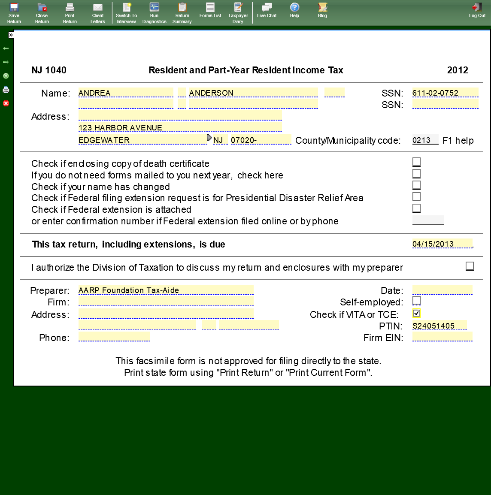This screenshot has height=495, width=491.
Task: Uncheck the VITA or TCE checkbox
Action: [x=416, y=313]
